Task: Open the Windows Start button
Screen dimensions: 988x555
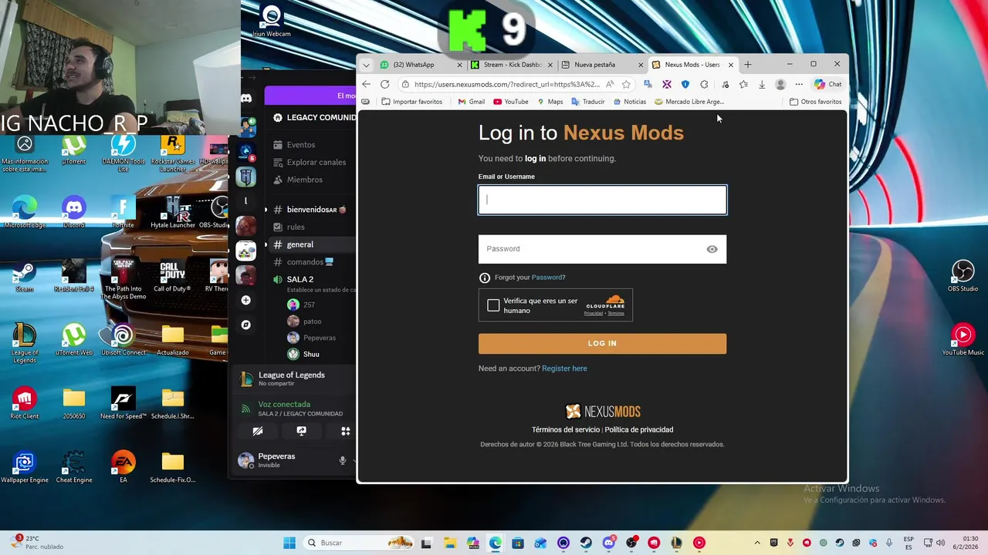Action: tap(289, 543)
